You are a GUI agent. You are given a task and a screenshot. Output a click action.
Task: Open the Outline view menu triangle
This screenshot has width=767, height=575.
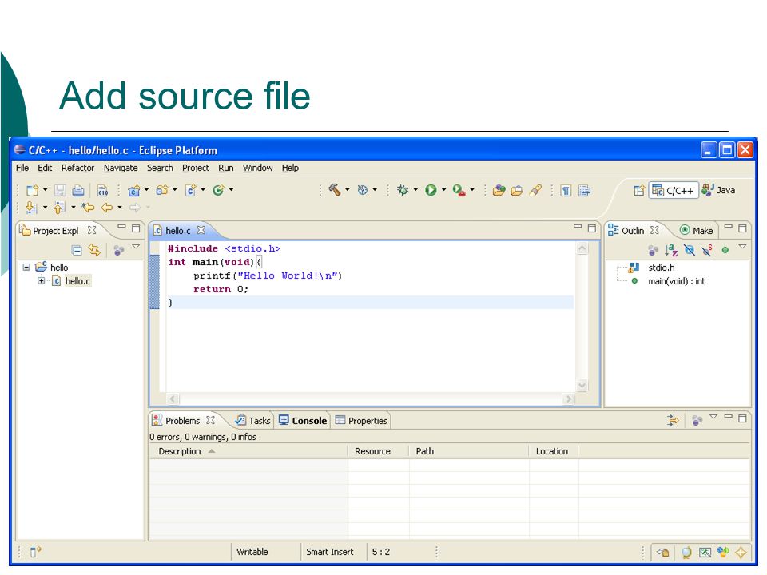[742, 247]
